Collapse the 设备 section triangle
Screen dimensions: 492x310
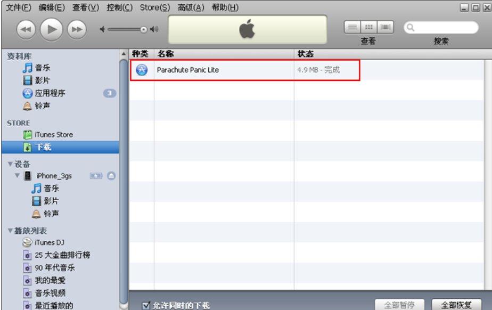[10, 164]
